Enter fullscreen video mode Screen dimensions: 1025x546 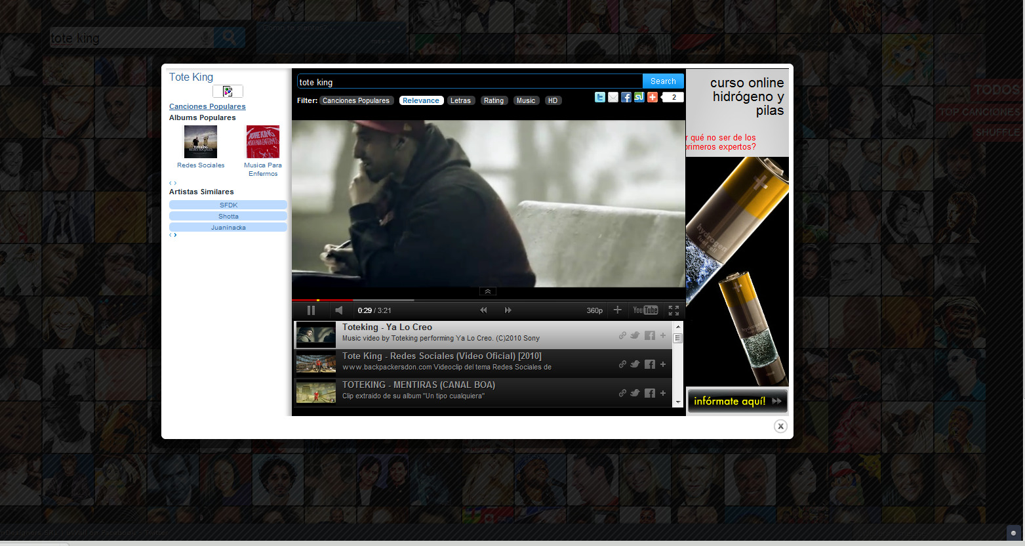click(x=673, y=310)
